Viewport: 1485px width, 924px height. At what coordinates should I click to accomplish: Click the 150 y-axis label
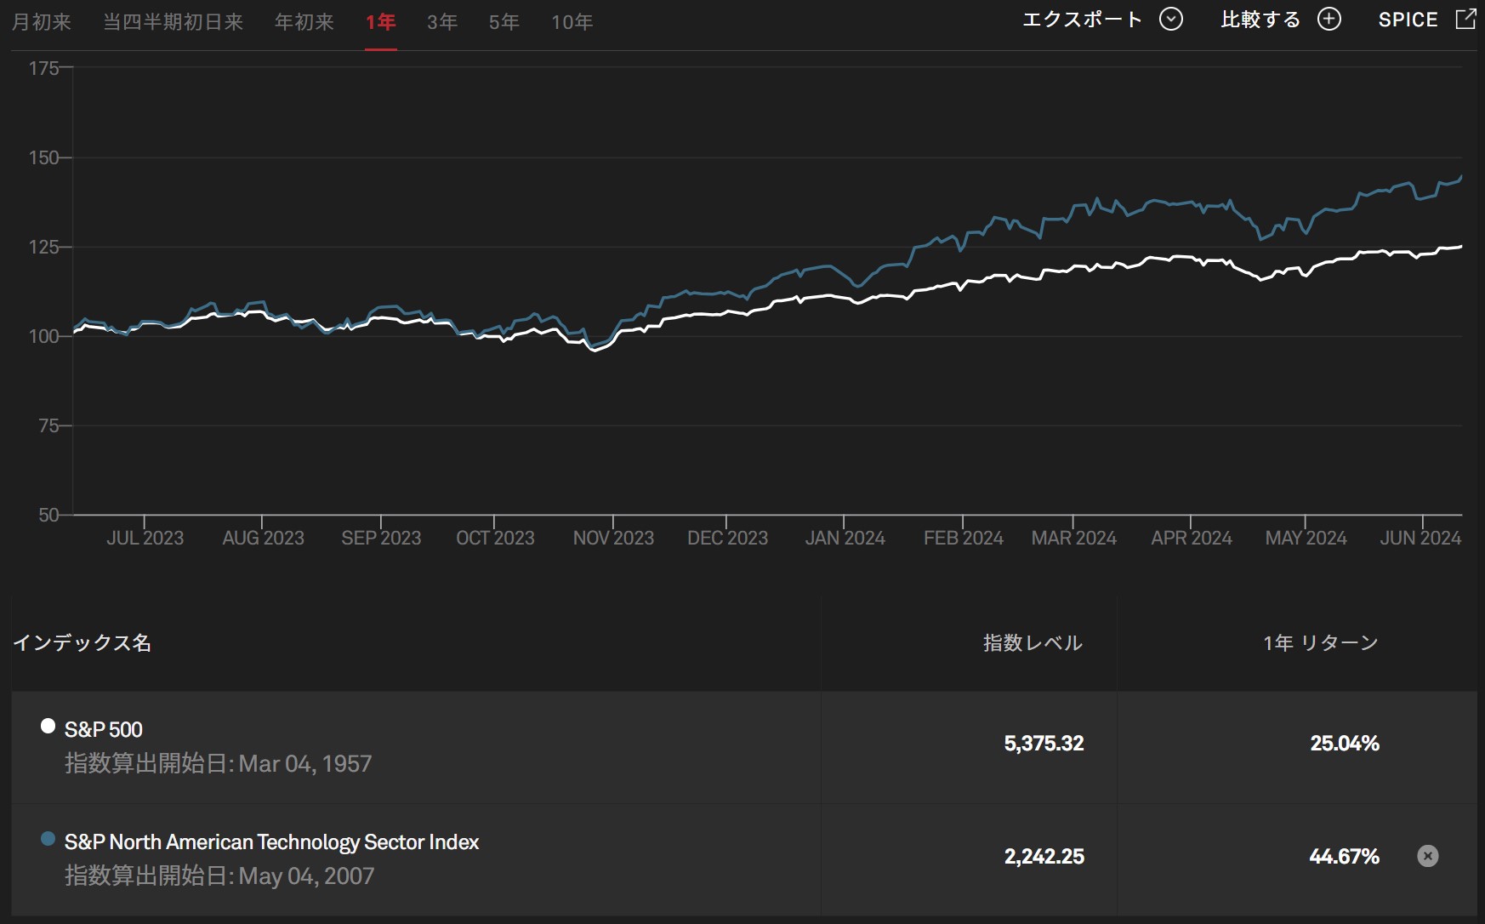[x=43, y=157]
